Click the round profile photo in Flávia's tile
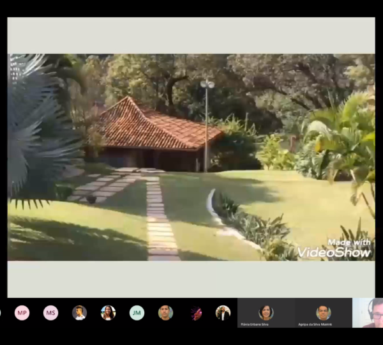 [x=266, y=312]
